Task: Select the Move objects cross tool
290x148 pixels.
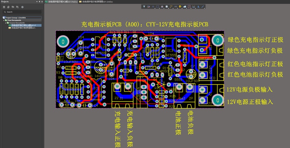Action: 153,7
